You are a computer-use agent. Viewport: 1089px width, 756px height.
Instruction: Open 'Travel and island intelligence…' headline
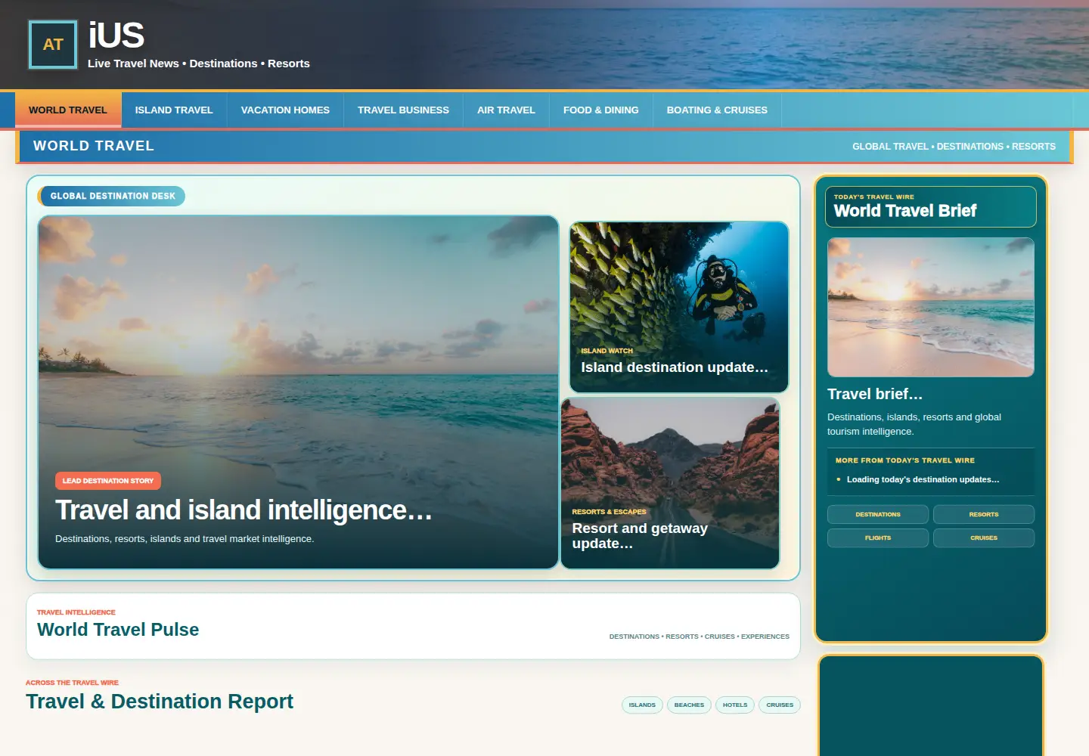244,510
